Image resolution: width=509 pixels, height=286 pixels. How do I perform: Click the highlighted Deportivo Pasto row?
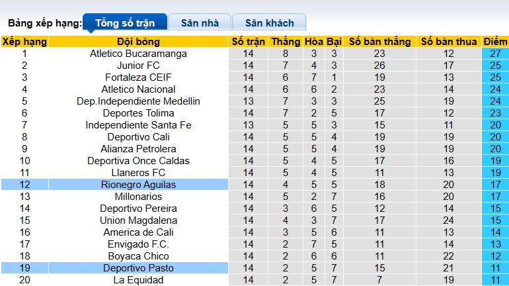[138, 268]
